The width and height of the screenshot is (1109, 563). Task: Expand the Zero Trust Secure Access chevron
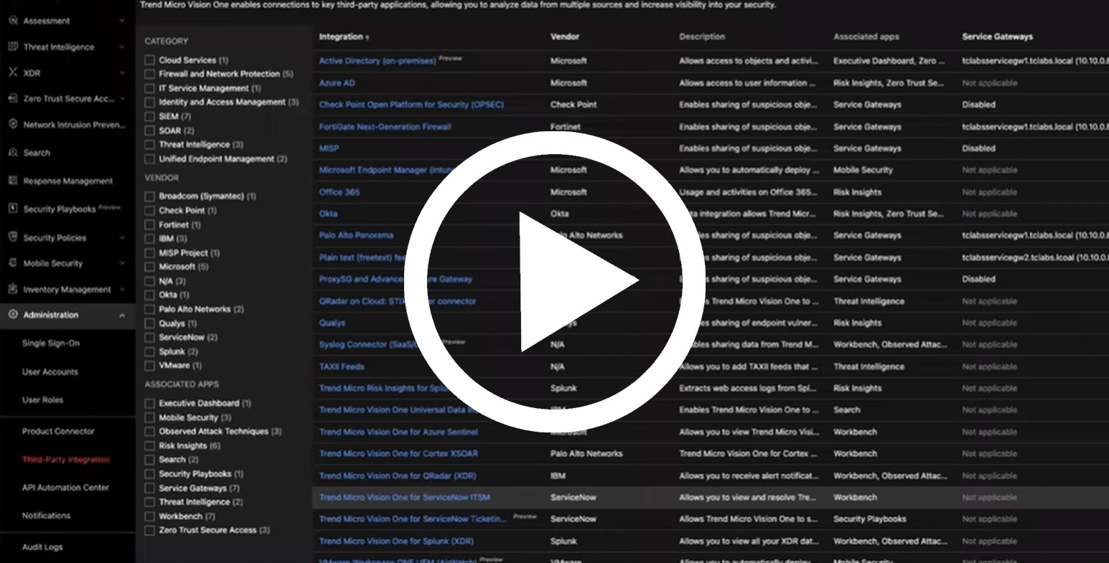(122, 98)
